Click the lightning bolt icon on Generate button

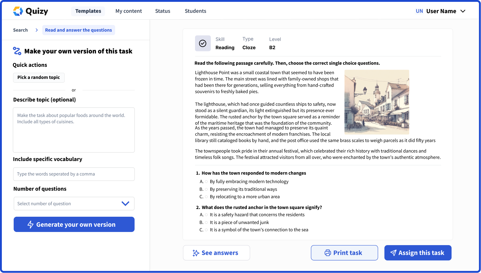[x=30, y=225]
